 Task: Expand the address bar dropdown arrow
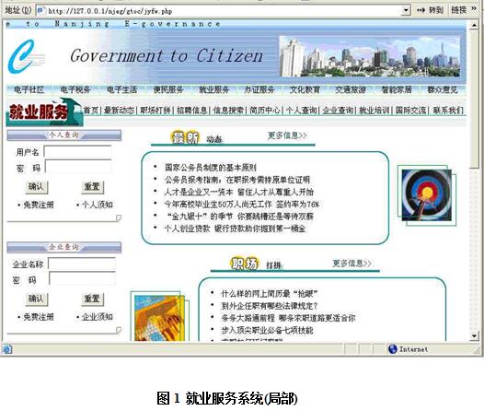[406, 11]
